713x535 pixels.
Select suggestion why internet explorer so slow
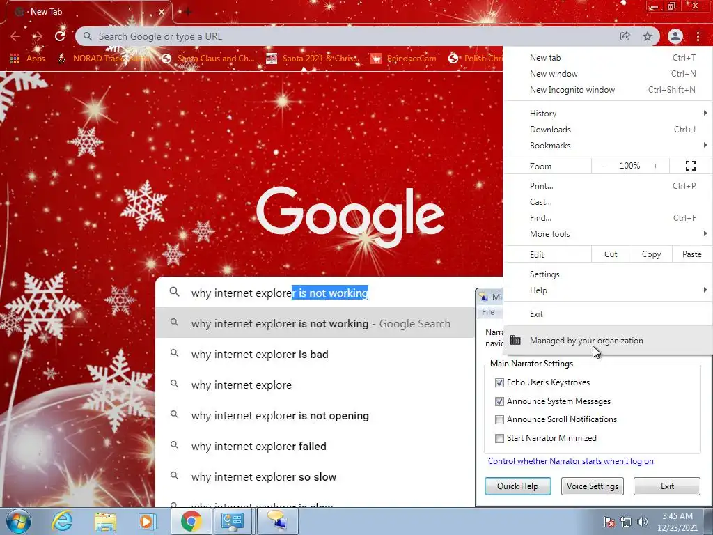pos(315,477)
